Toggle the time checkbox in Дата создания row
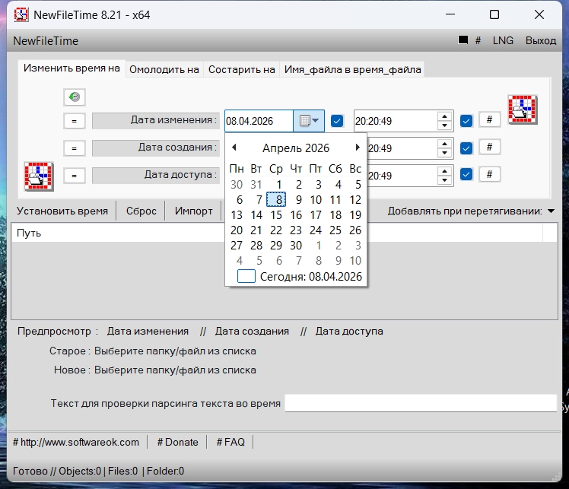 466,148
